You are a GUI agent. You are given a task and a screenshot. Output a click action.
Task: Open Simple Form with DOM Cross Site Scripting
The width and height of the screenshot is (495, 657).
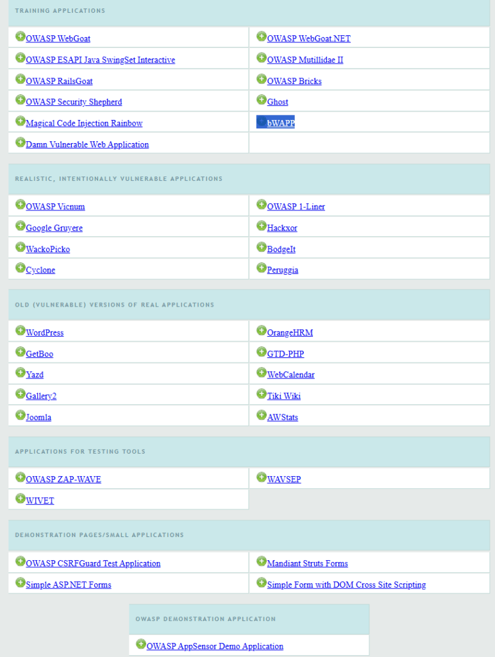coord(346,585)
